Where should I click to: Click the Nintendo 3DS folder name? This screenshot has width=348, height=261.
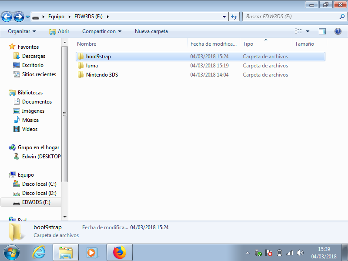tap(102, 75)
